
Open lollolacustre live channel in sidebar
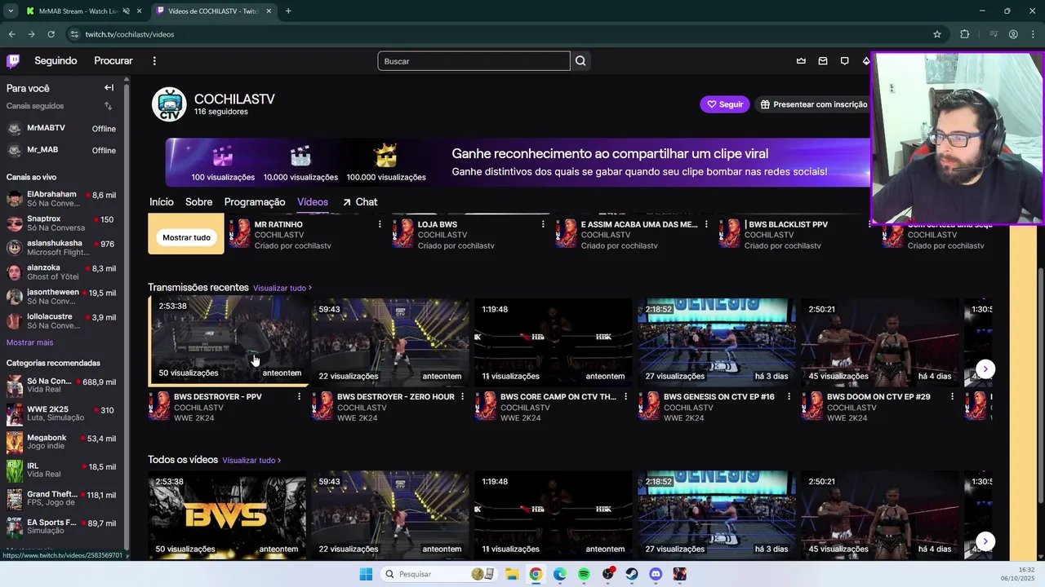[61, 321]
